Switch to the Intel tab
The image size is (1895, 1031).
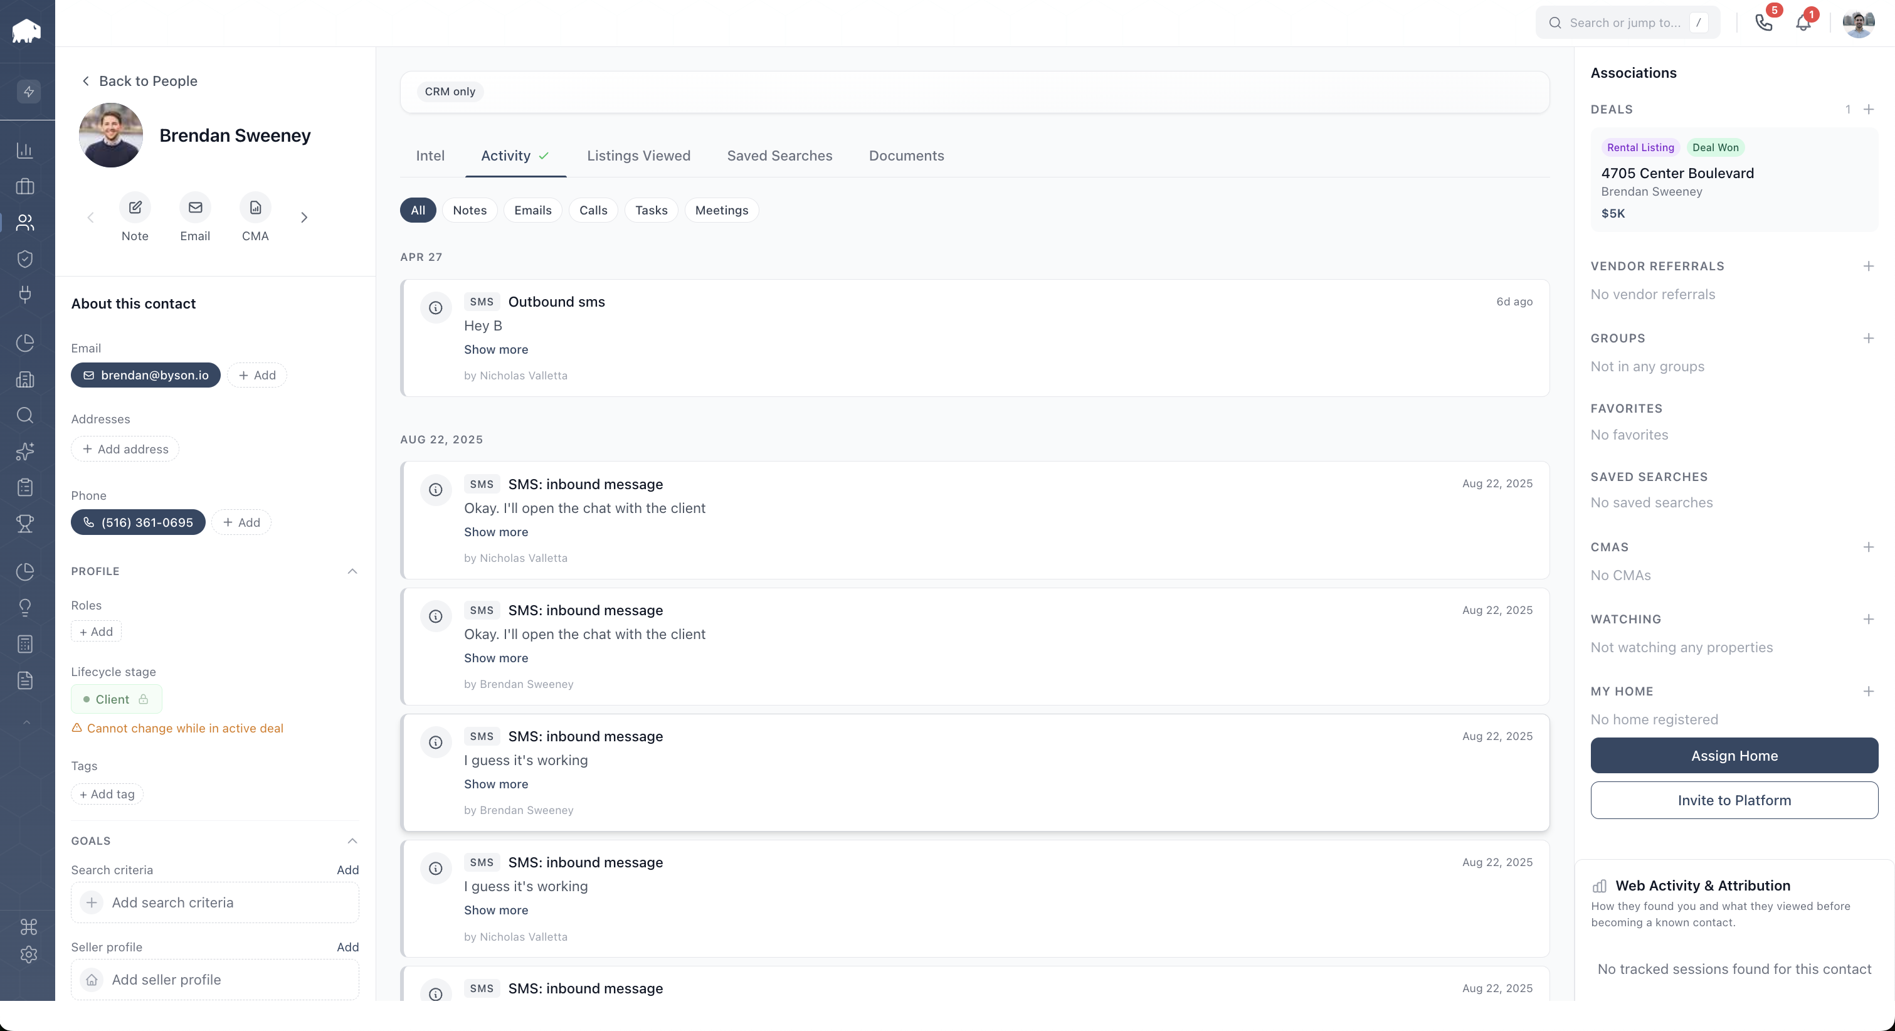click(430, 156)
